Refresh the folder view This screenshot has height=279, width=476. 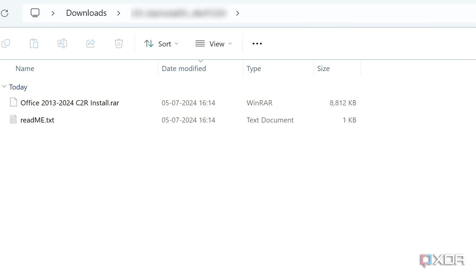(x=5, y=12)
